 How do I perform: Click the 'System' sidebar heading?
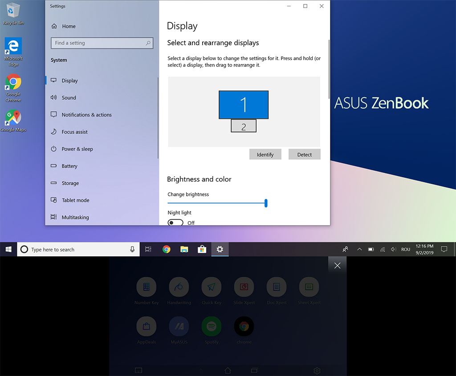[59, 60]
